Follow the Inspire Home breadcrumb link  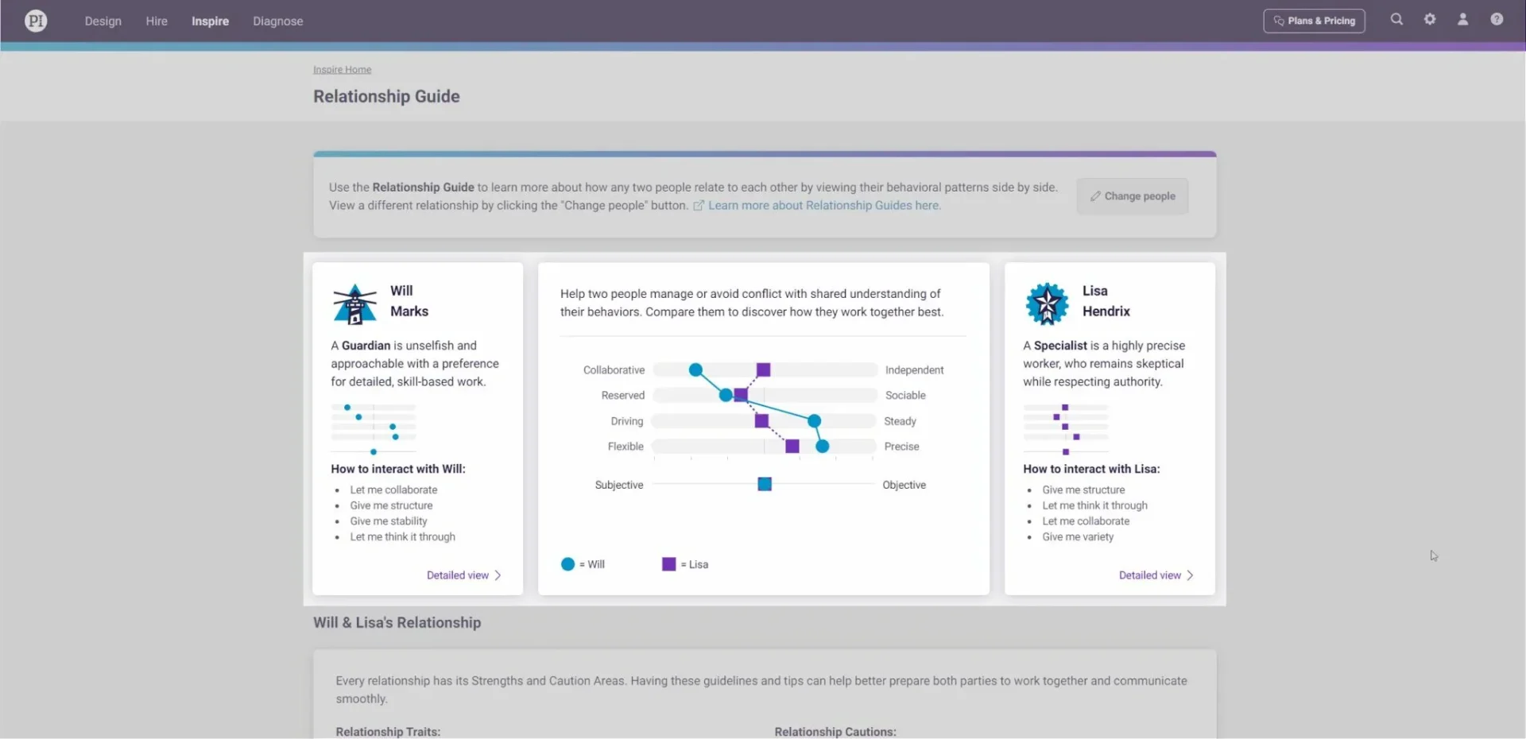tap(342, 70)
